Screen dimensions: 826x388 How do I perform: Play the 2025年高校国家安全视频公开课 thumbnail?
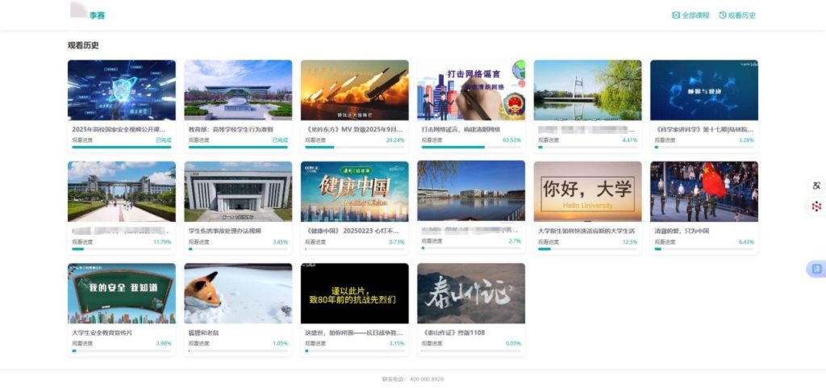point(121,90)
